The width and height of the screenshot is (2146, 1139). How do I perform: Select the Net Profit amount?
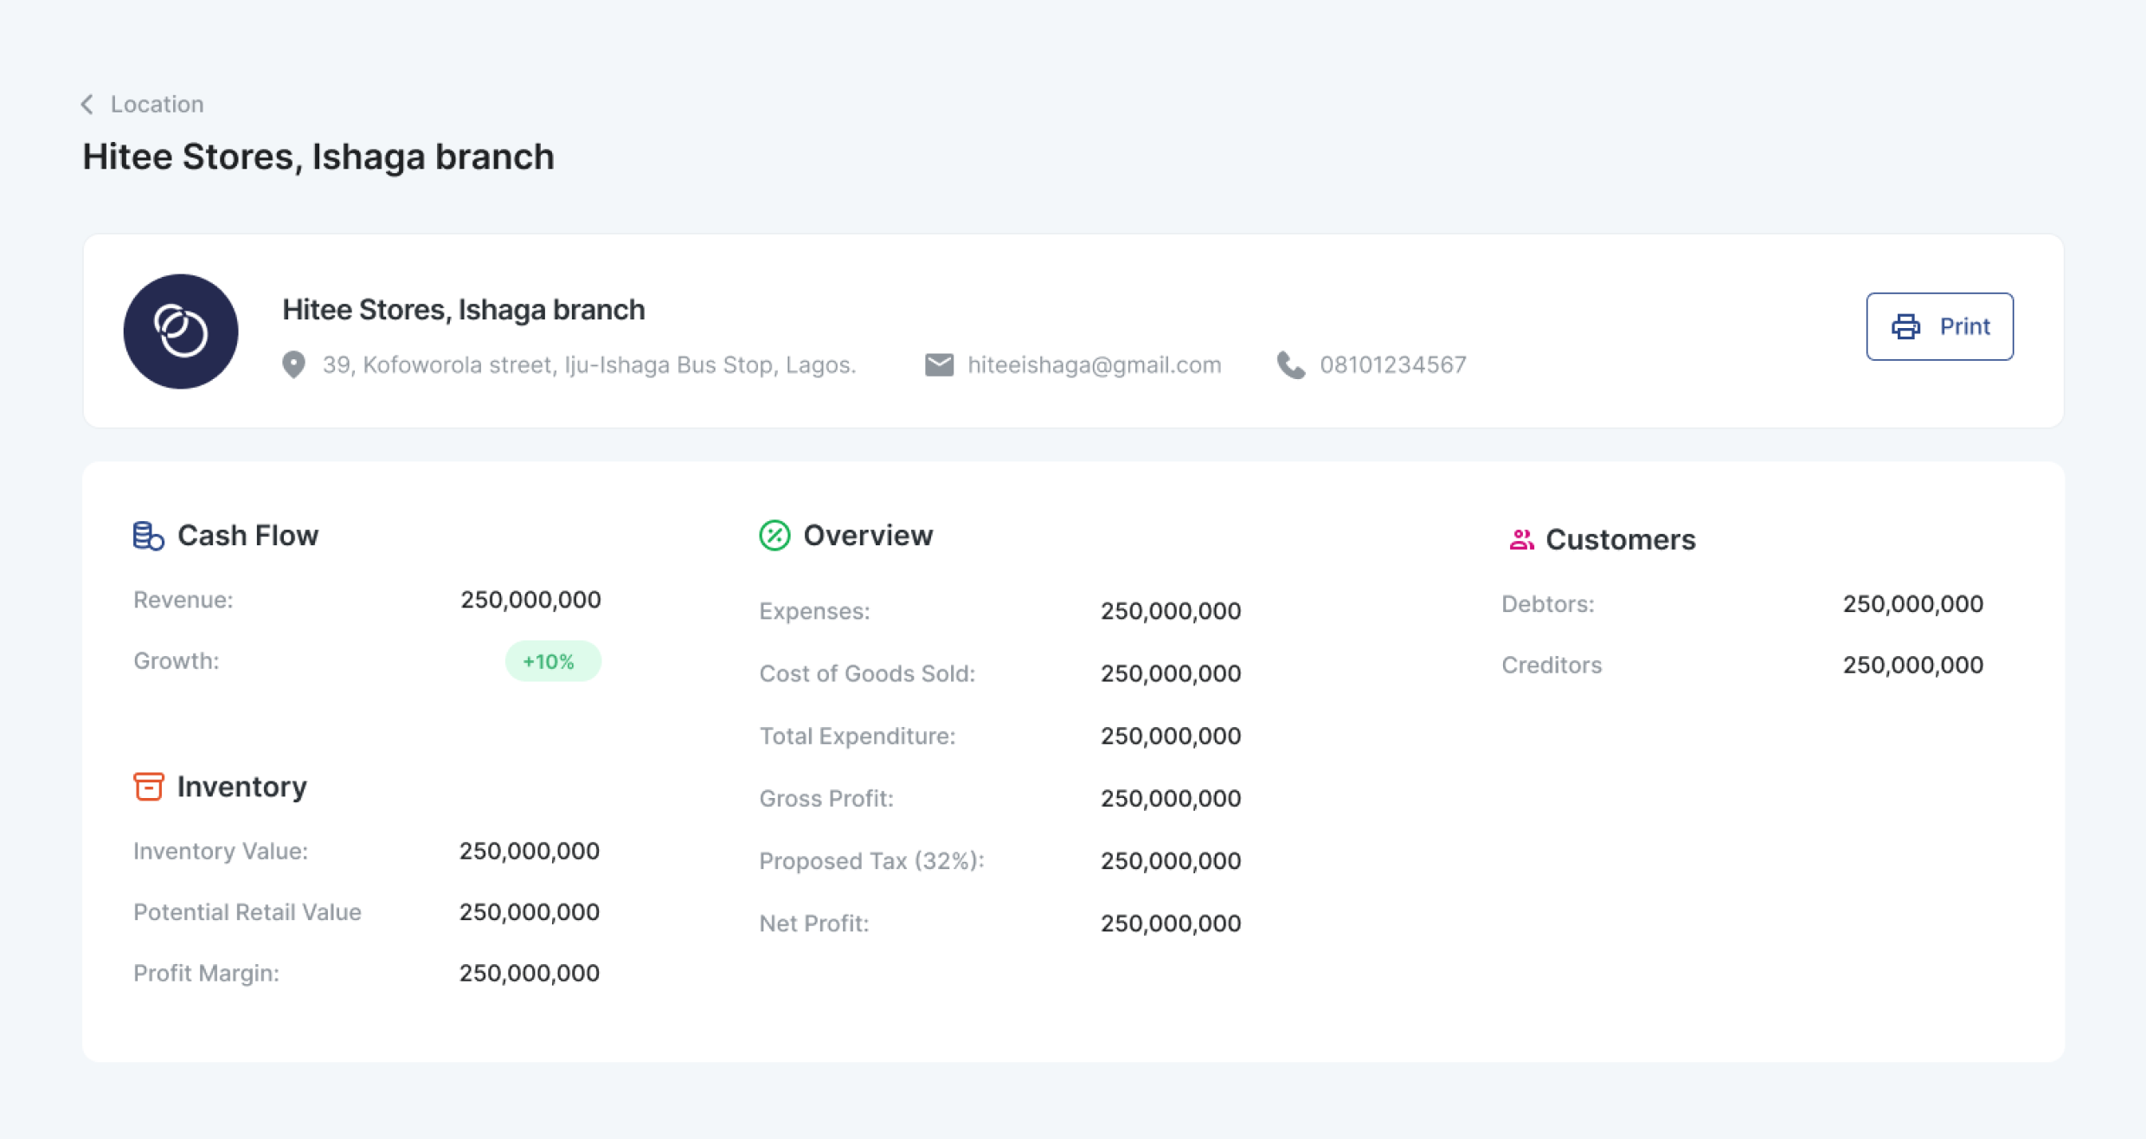[x=1170, y=923]
